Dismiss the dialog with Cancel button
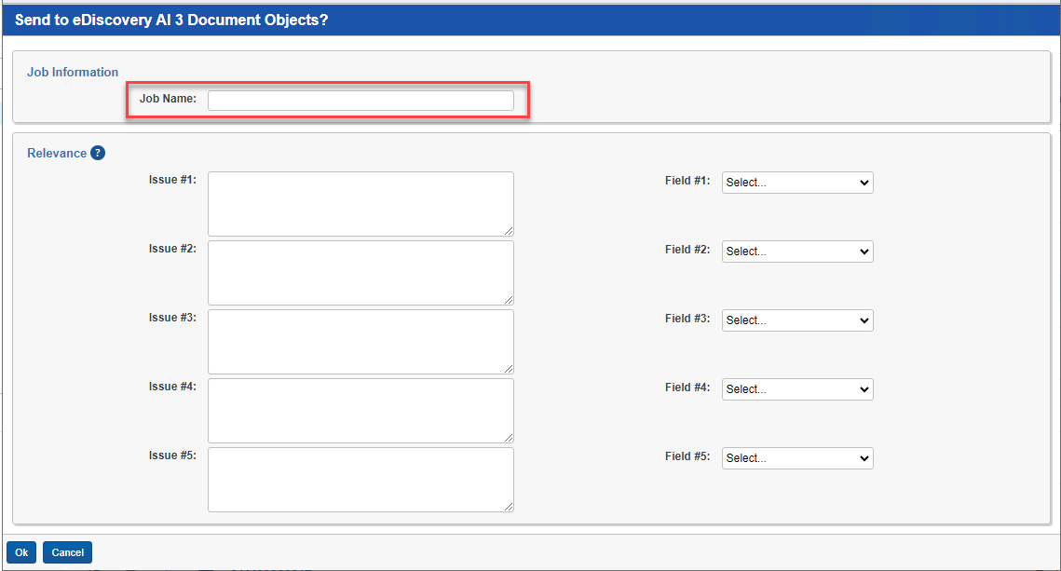This screenshot has width=1061, height=571. pyautogui.click(x=68, y=552)
